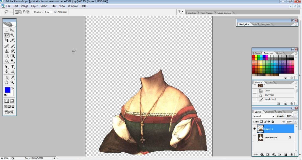Toggle lock image pixels
The height and width of the screenshot is (160, 302).
(x=265, y=122)
